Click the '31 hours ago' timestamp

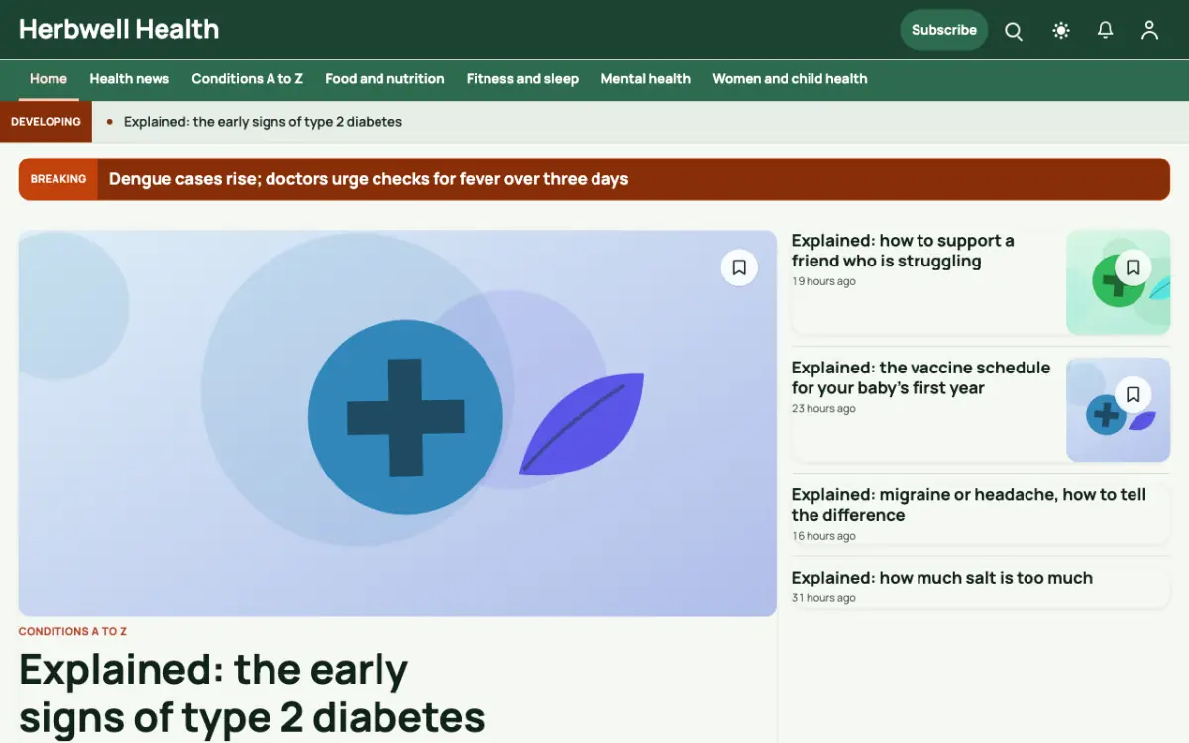click(x=823, y=598)
